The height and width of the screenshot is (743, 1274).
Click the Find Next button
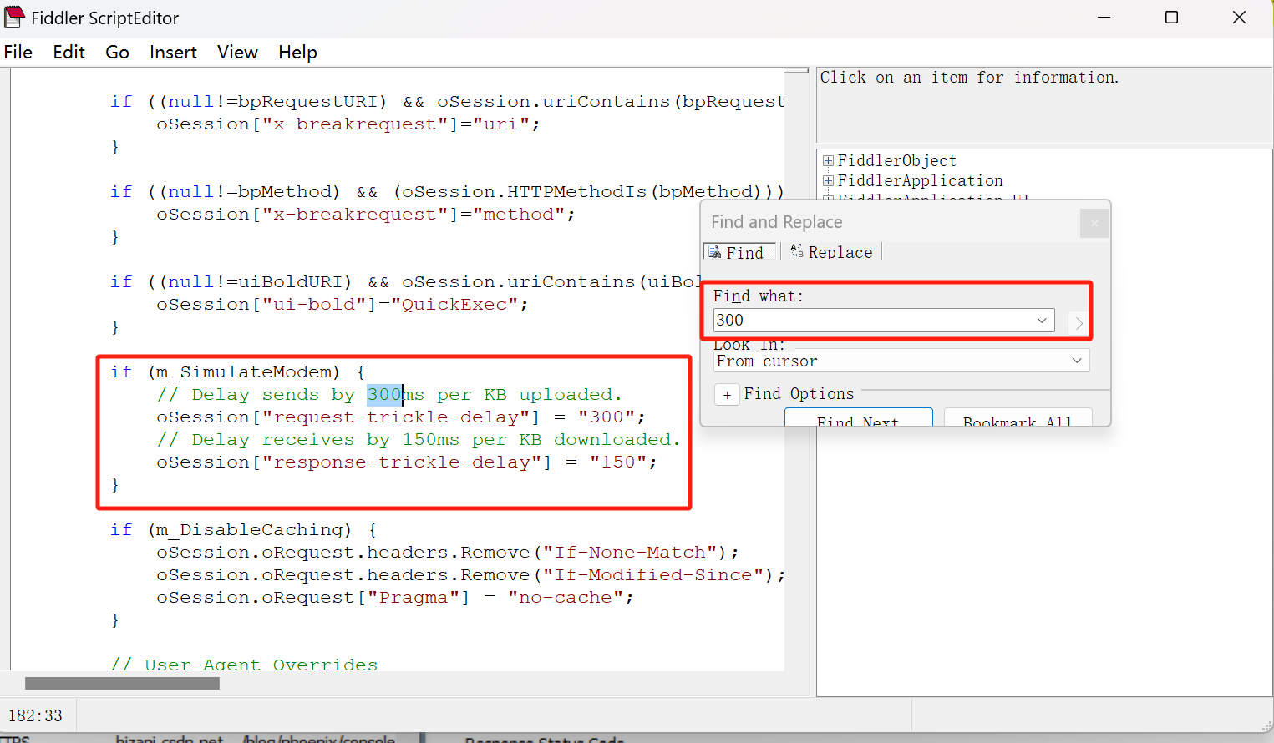pyautogui.click(x=858, y=417)
